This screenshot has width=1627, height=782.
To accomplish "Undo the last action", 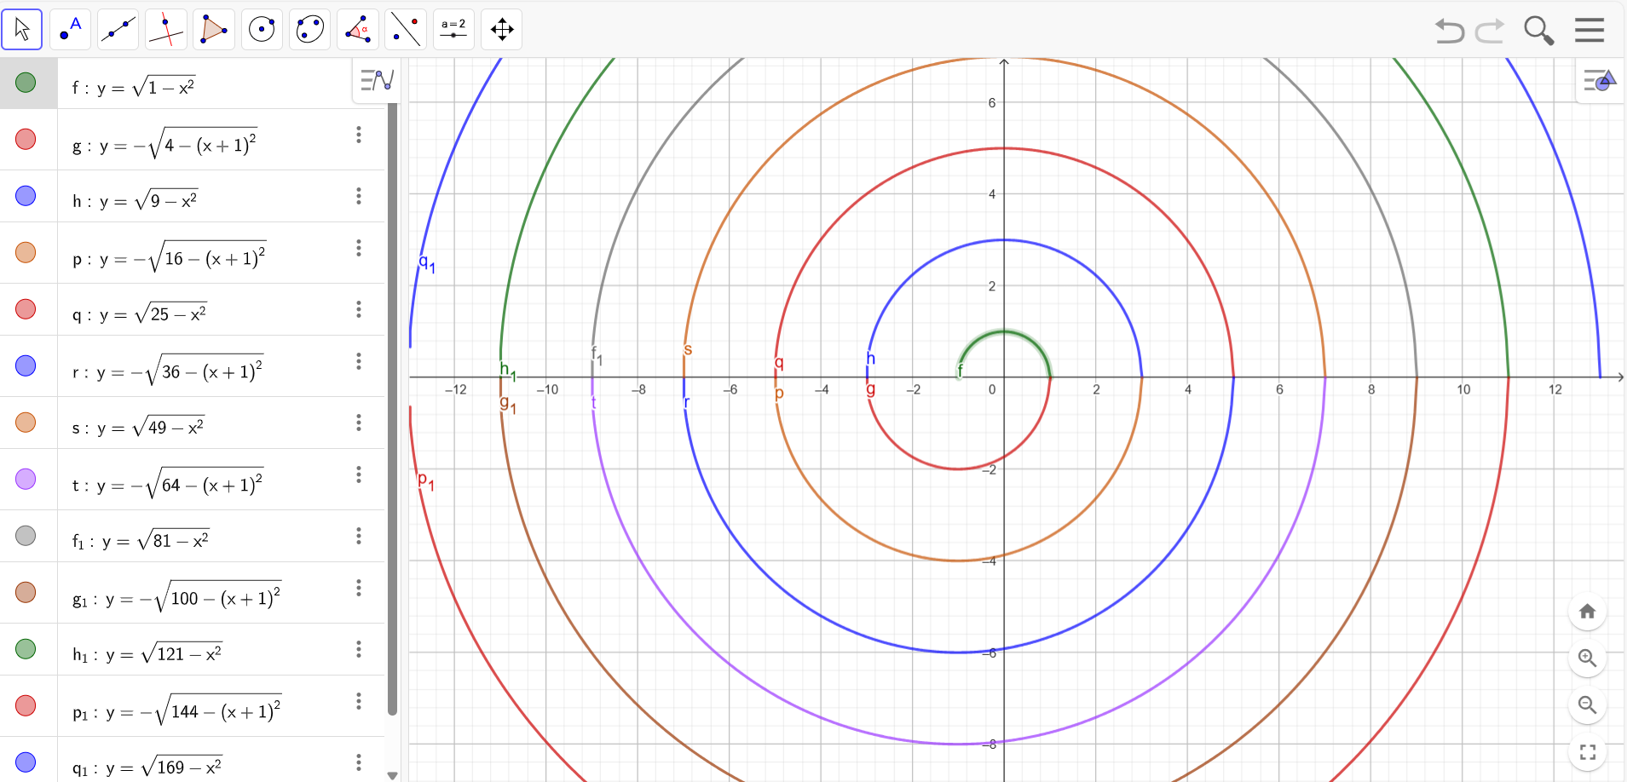I will point(1449,32).
